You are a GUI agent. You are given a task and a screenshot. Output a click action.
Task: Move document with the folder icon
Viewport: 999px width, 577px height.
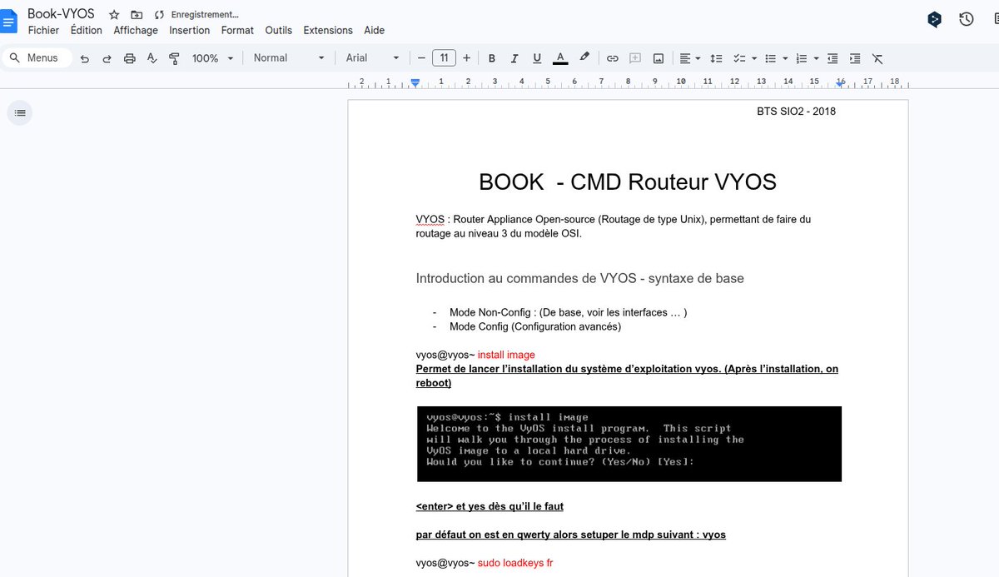pyautogui.click(x=137, y=15)
